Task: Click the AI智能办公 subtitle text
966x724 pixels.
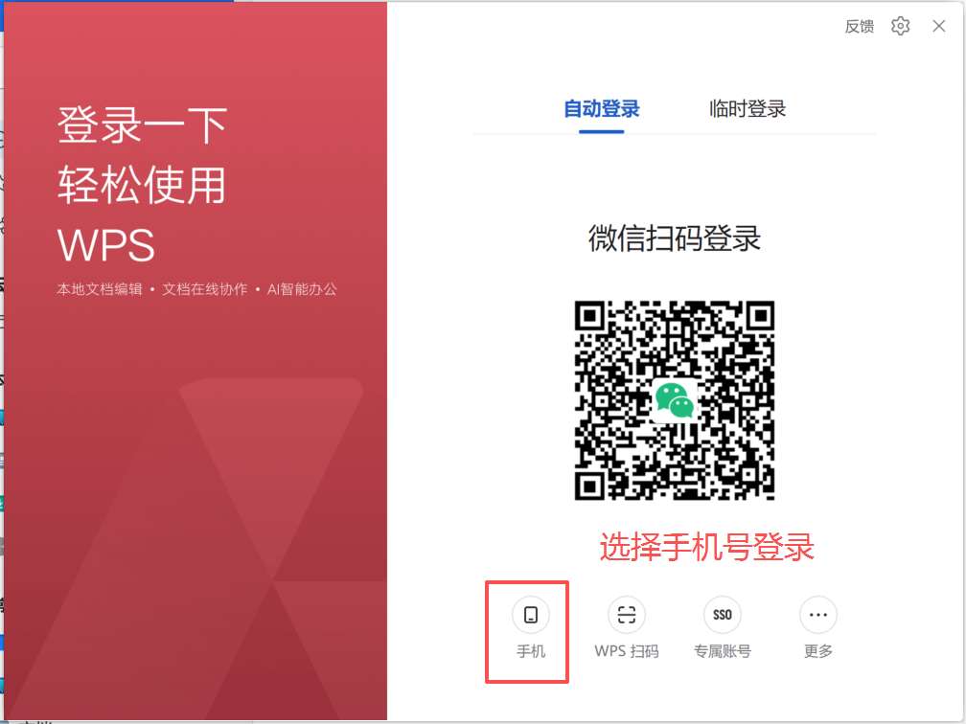Action: click(302, 289)
